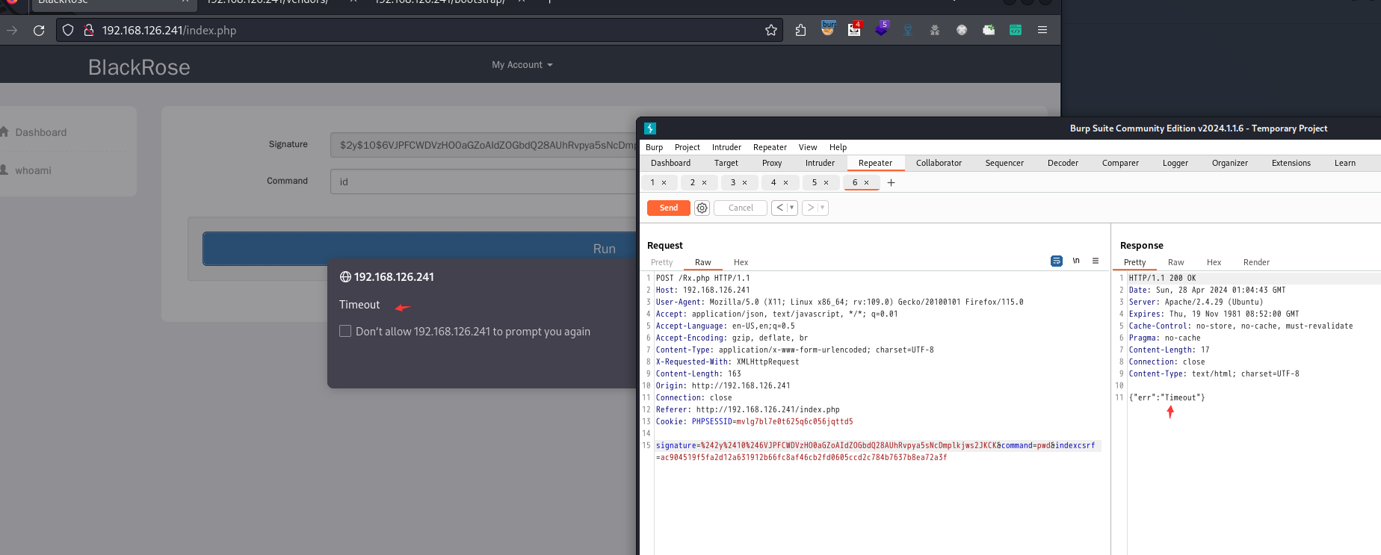Click the blue hacker-figure extension icon
This screenshot has width=1381, height=555.
pyautogui.click(x=908, y=30)
